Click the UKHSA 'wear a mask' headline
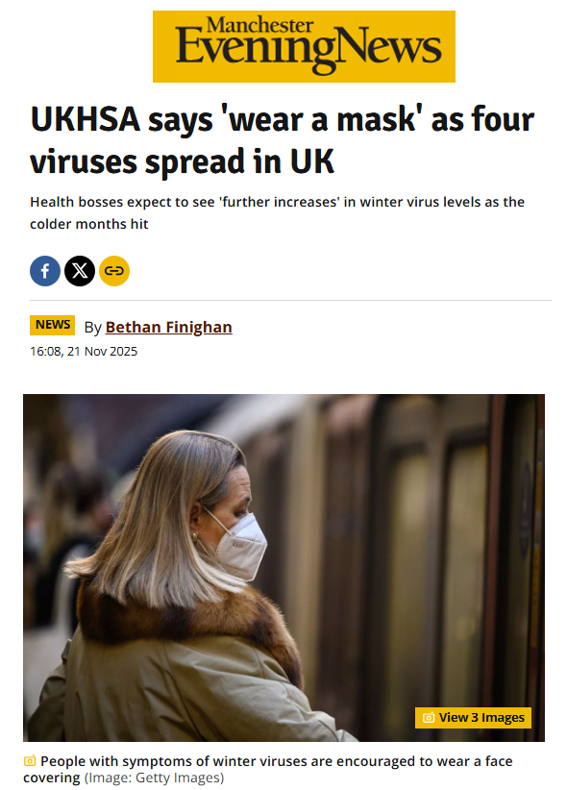 tap(283, 140)
